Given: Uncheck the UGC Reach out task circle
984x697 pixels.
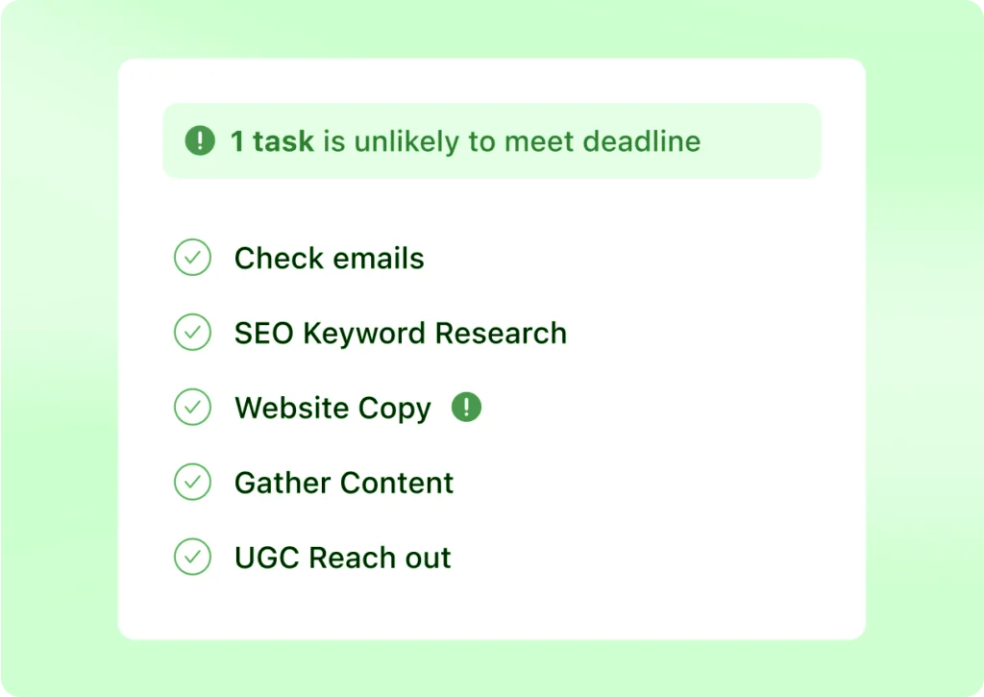Looking at the screenshot, I should [192, 558].
